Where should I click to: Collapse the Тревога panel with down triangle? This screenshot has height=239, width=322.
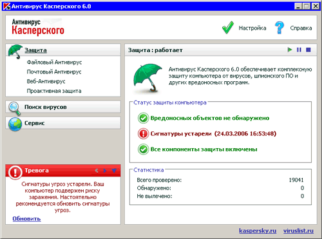(x=114, y=171)
